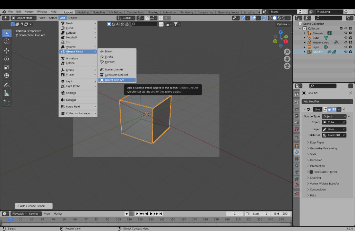Screen dimensions: 355x231
Task: Click the Add Cube tool icon
Action: coord(7,102)
